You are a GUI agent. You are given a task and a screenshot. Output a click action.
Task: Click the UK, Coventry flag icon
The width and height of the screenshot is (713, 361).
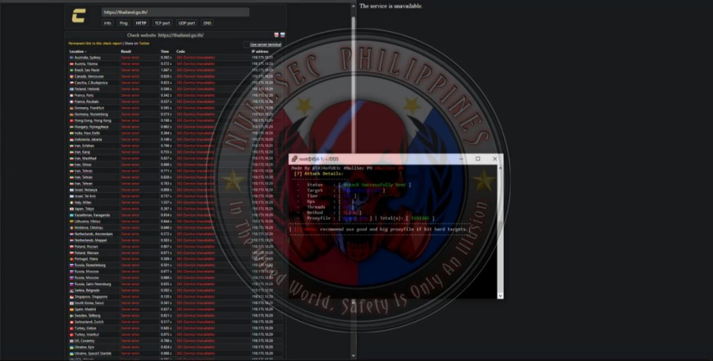(71, 341)
